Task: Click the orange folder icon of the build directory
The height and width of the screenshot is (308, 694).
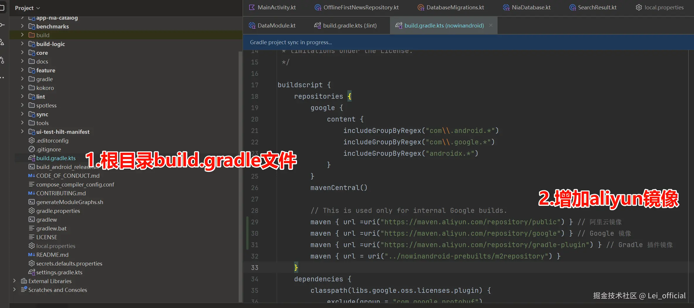Action: [32, 35]
